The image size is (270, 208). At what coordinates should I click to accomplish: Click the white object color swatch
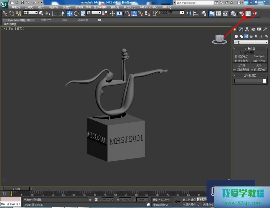click(265, 81)
